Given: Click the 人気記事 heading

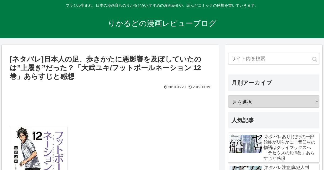Looking at the screenshot, I should pyautogui.click(x=274, y=120).
